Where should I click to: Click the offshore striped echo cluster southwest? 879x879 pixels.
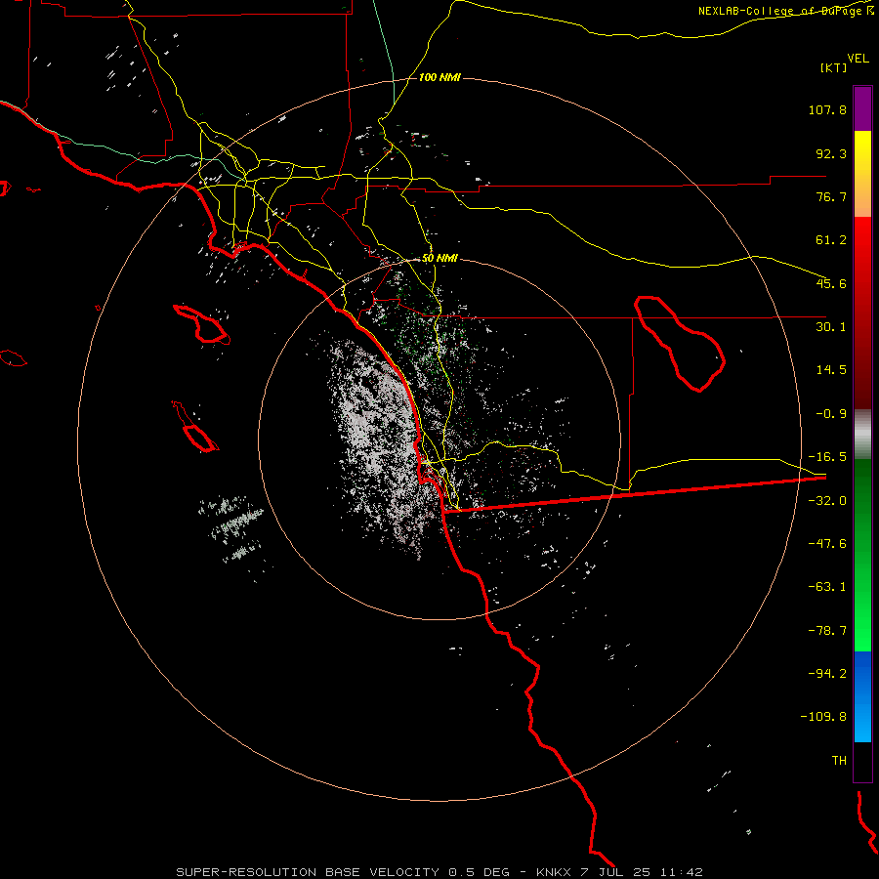pyautogui.click(x=232, y=530)
